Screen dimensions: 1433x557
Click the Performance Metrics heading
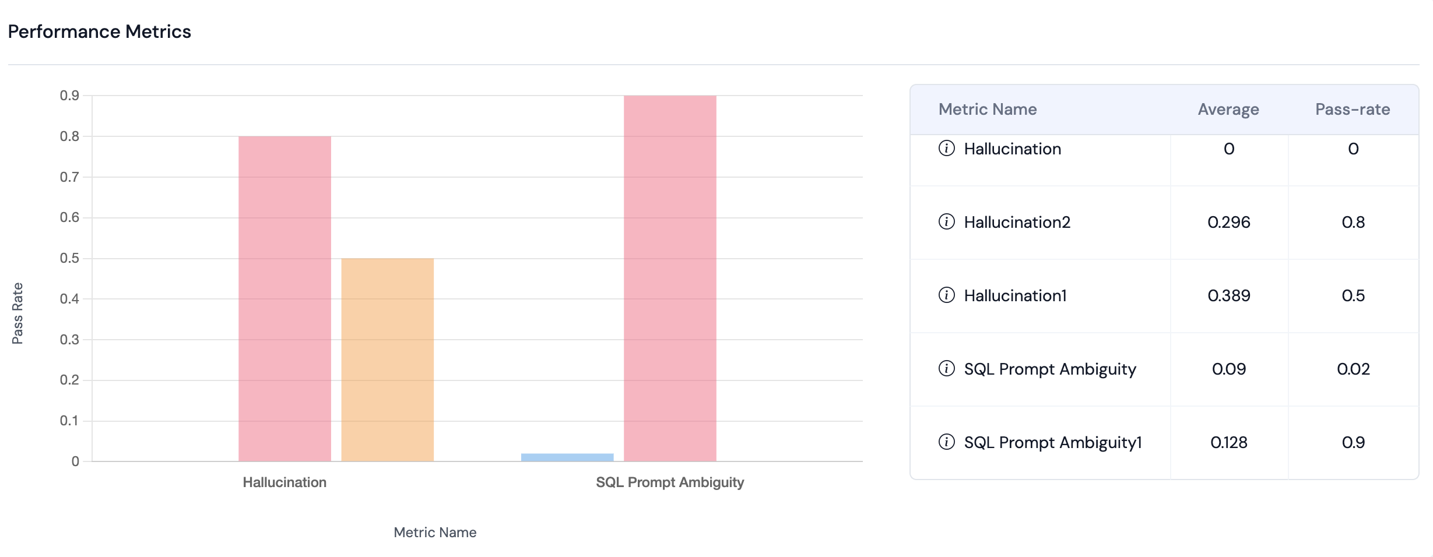(100, 31)
